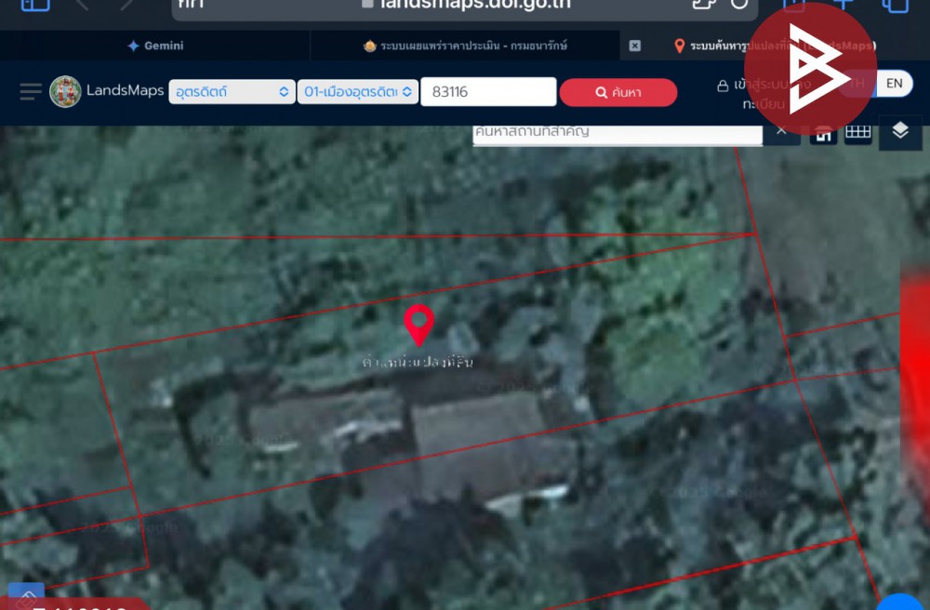Open the เข้าสู่ระบบ login link
Image resolution: width=930 pixels, height=610 pixels.
(x=764, y=94)
